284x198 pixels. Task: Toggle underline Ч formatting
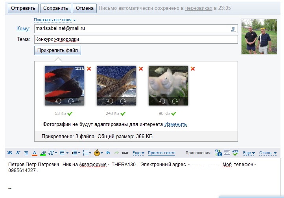click(26, 153)
